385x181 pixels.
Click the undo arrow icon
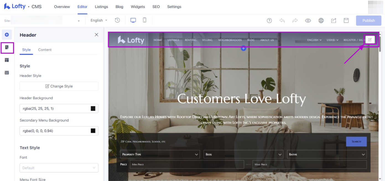pyautogui.click(x=282, y=20)
